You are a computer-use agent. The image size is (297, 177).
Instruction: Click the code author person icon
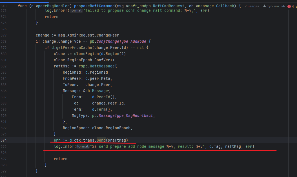coord(264,6)
